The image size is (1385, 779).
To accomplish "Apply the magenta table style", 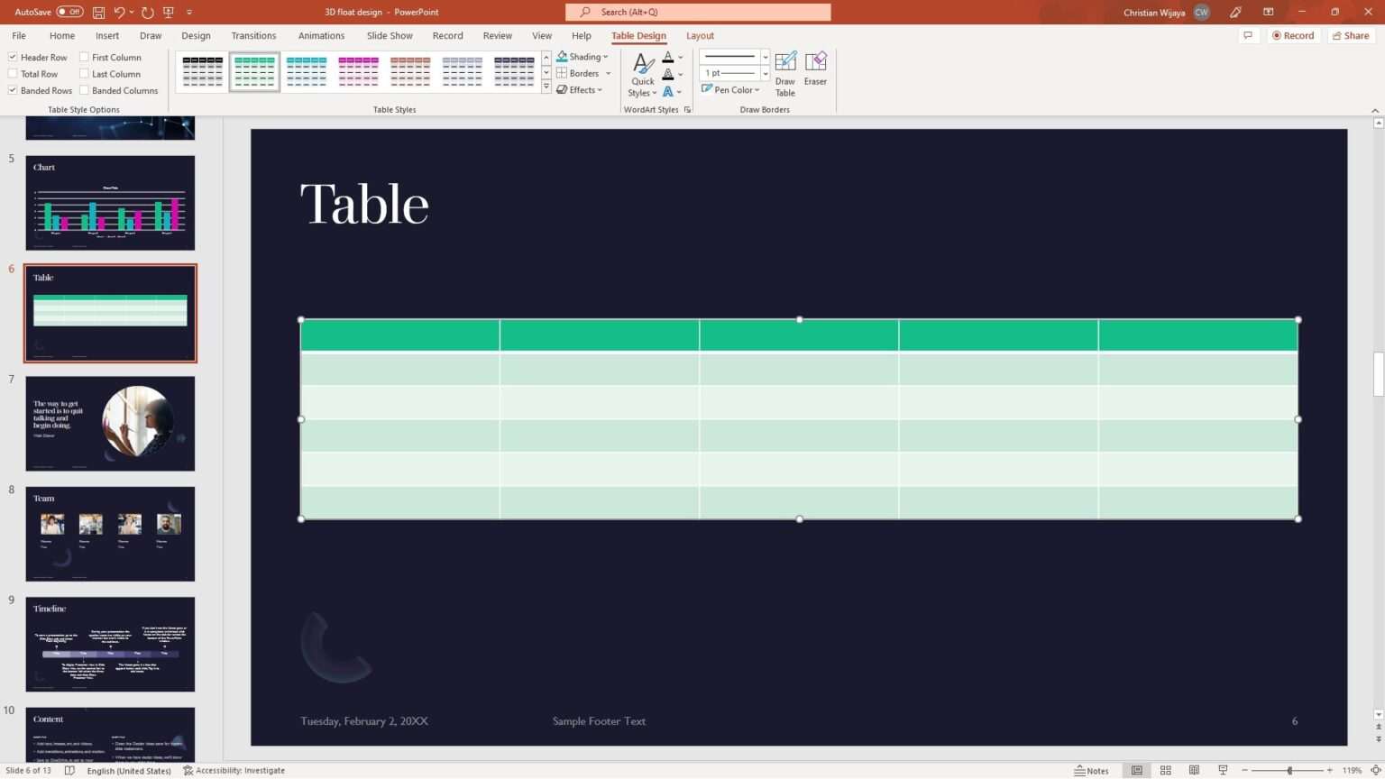I will tap(359, 72).
